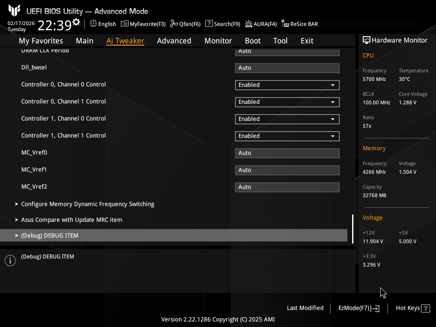Click the settings list scrollbar thumb

[x=353, y=229]
